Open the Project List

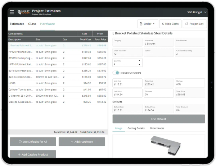coord(194,24)
